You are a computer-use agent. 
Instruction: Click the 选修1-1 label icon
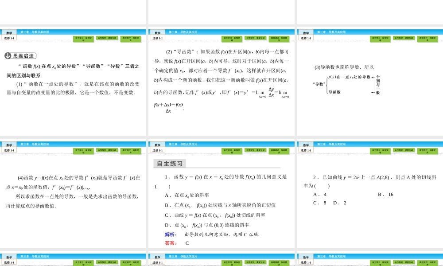(10, 38)
